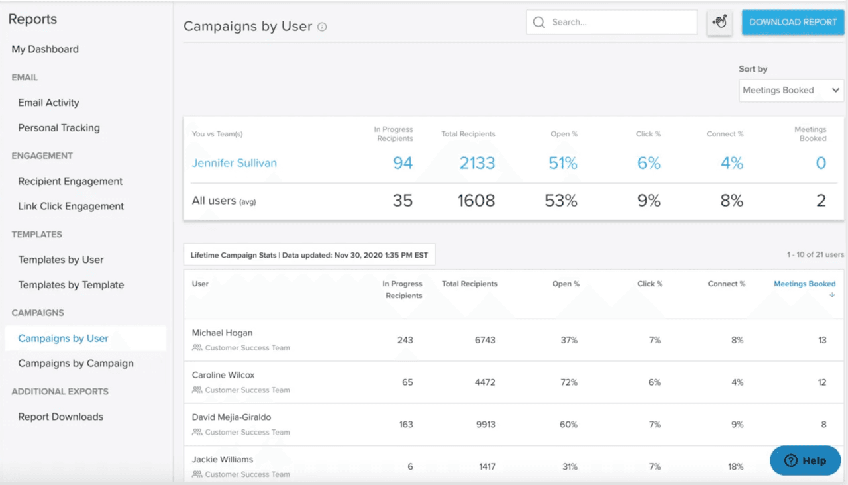Sort the table by Meetings Booked column

click(804, 283)
